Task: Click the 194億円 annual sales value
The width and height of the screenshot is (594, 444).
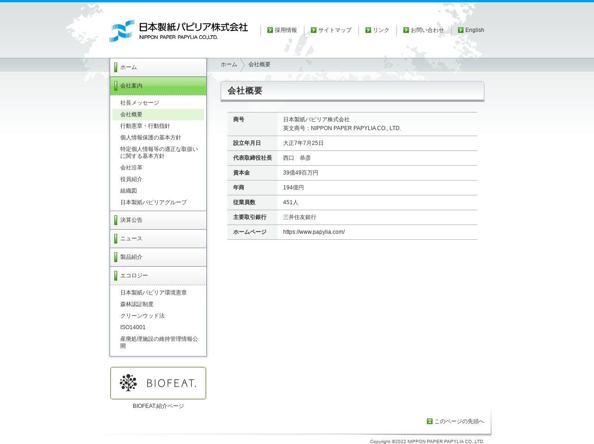Action: tap(293, 188)
